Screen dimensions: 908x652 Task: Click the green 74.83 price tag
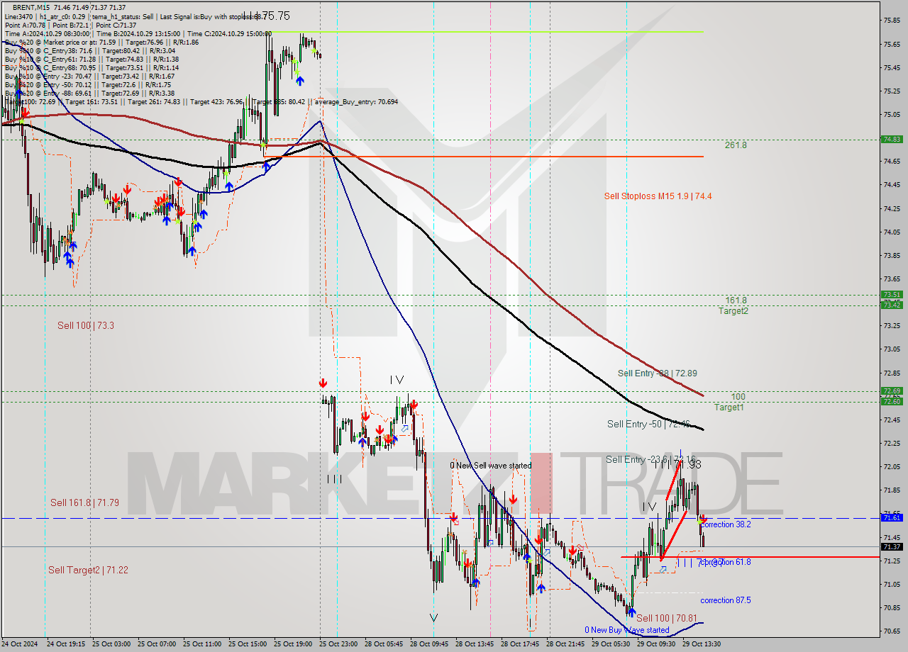coord(892,140)
